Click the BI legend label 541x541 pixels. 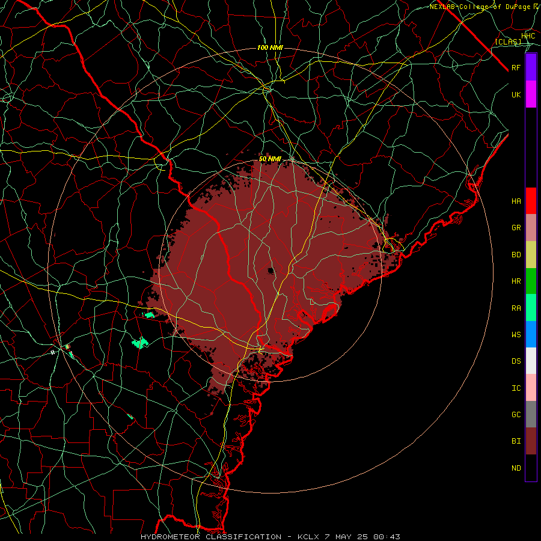[516, 441]
